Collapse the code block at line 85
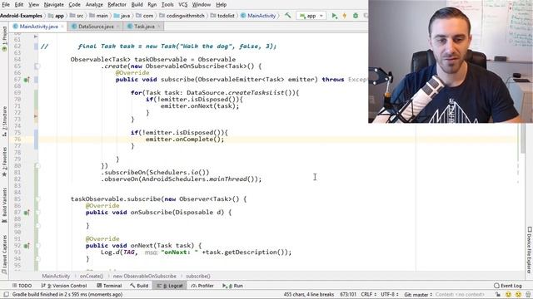 click(x=37, y=199)
